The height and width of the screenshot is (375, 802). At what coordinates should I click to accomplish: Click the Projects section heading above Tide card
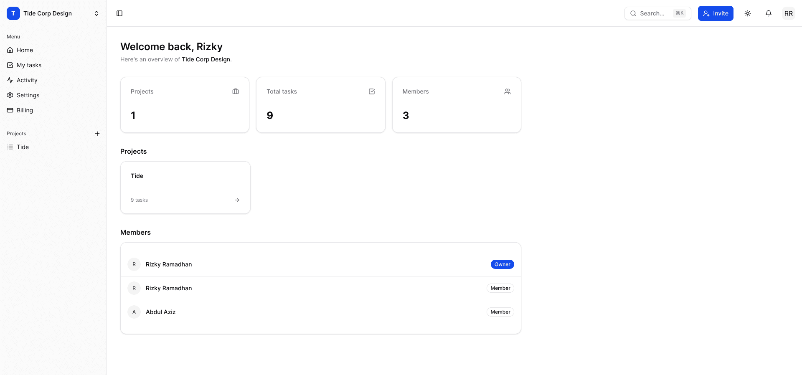tap(133, 152)
